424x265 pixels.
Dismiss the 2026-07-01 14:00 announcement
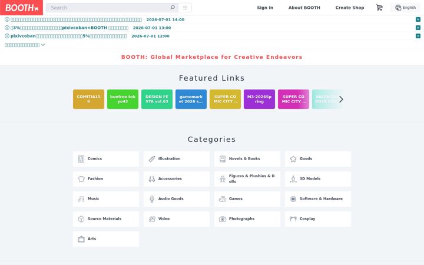click(418, 19)
